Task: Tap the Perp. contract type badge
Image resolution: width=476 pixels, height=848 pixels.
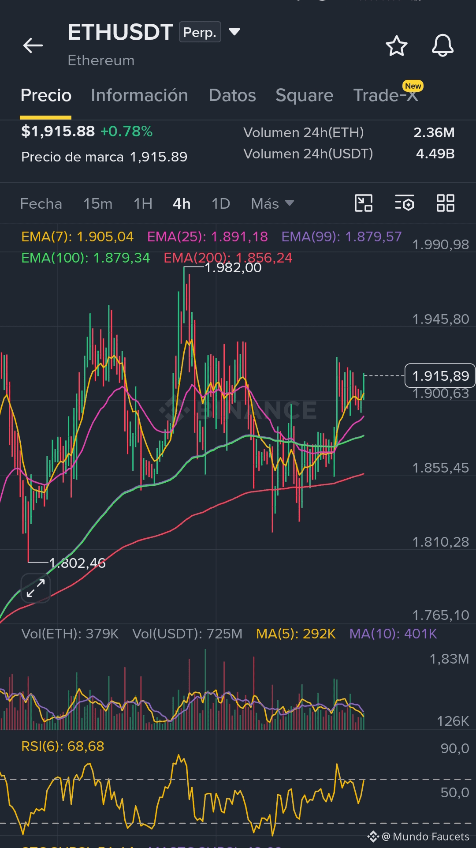Action: click(x=200, y=32)
